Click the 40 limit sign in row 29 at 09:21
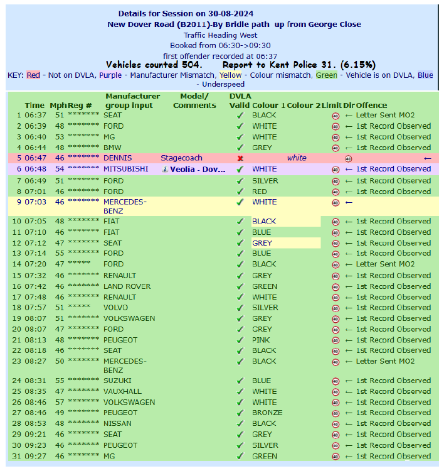This screenshot has width=444, height=471. pyautogui.click(x=336, y=435)
